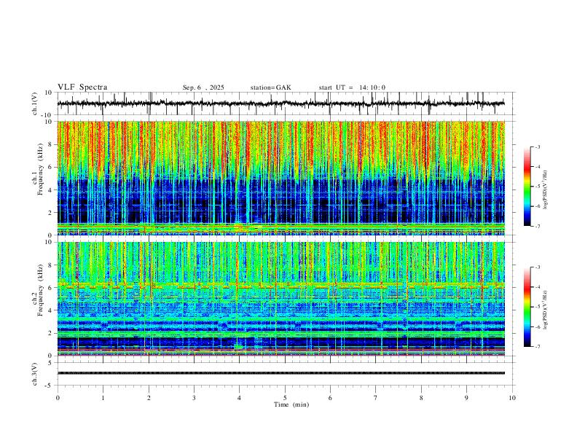Click the ch.3(V) flat signal trace
577x446 pixels.
tap(281, 373)
